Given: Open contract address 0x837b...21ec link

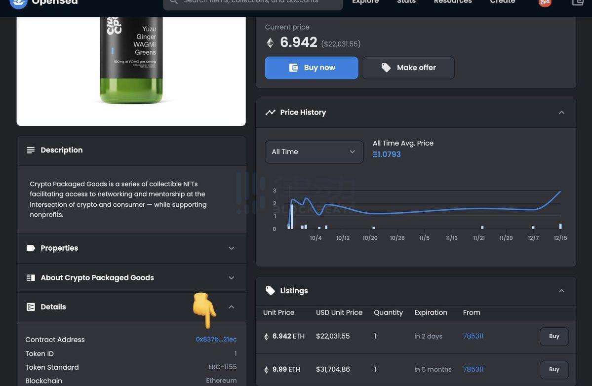Looking at the screenshot, I should (x=216, y=340).
